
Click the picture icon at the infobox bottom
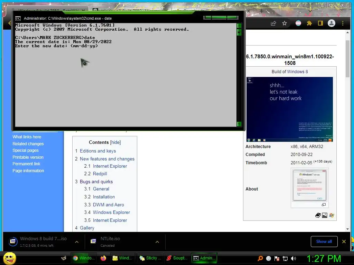pos(324,215)
